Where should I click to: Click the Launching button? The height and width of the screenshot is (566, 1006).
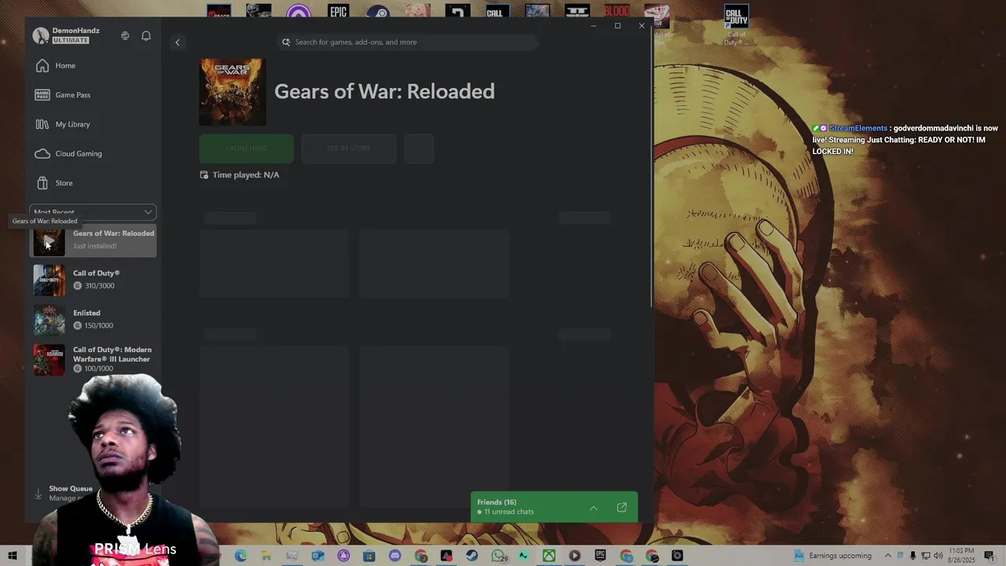coord(246,149)
